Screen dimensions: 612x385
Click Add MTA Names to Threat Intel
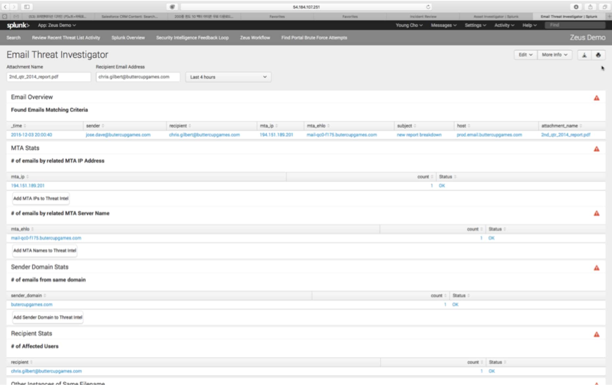click(45, 251)
